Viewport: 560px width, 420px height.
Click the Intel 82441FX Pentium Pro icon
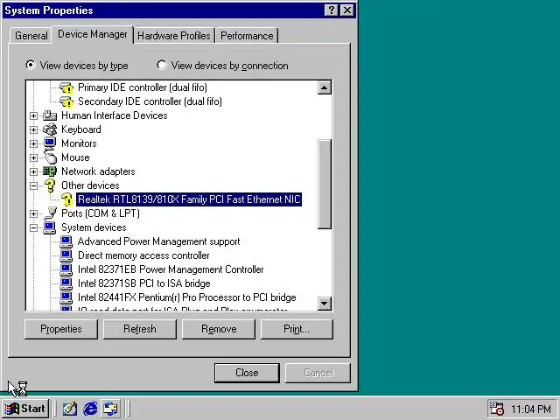66,297
